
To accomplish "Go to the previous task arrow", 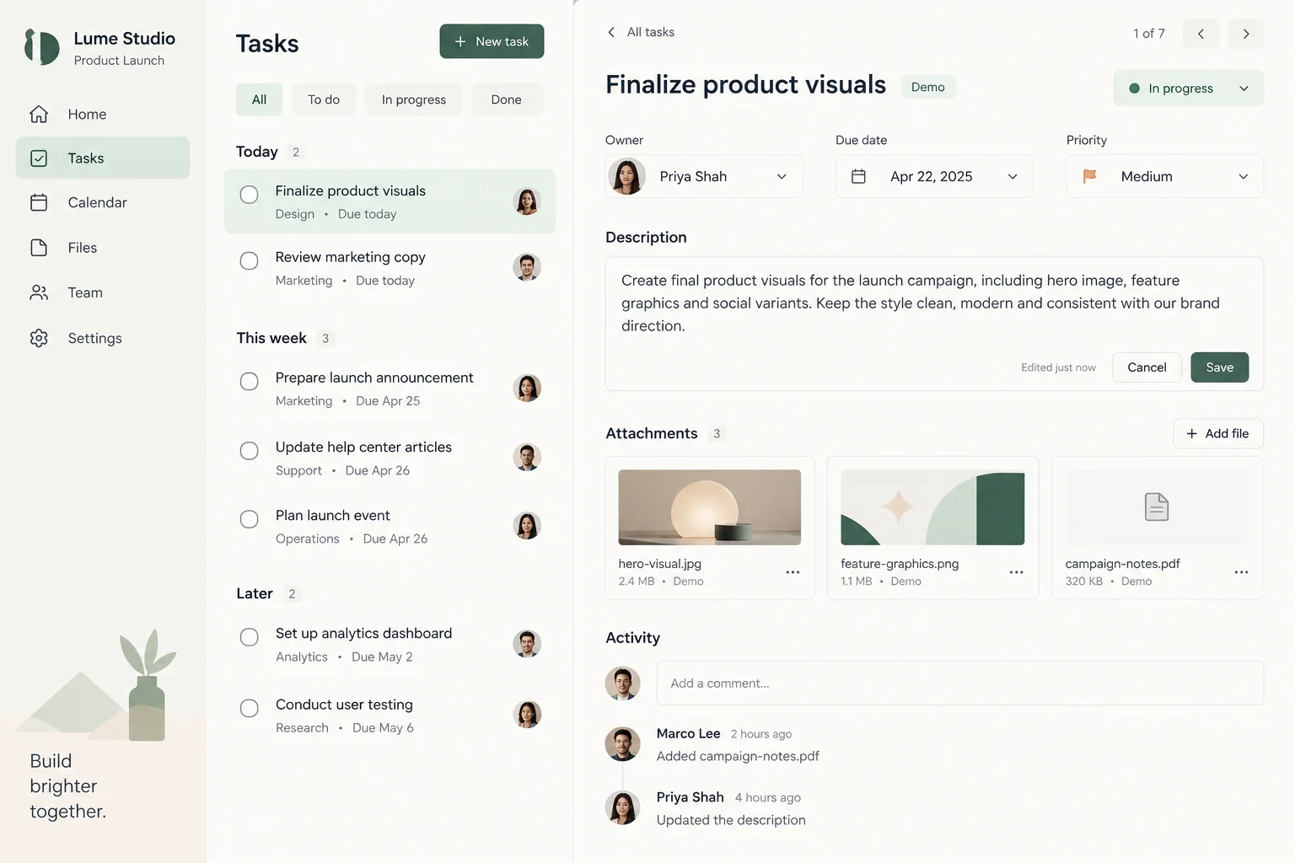I will (1201, 34).
